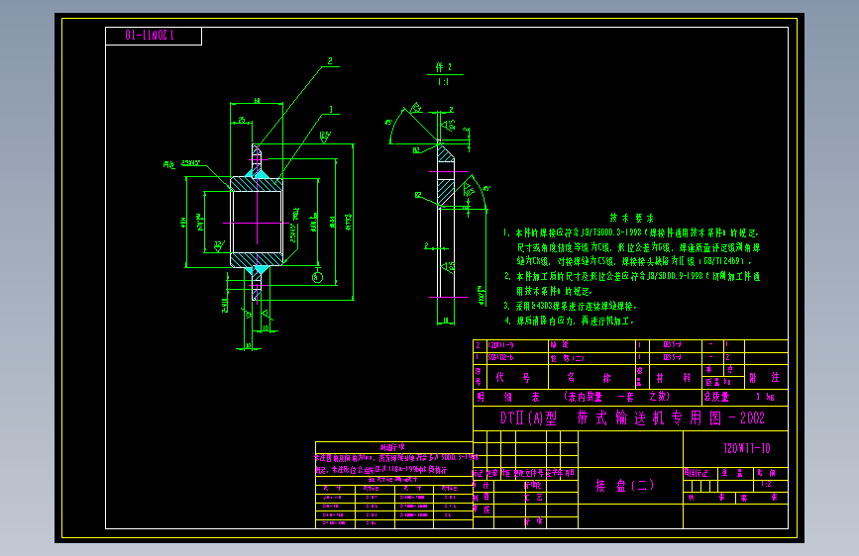Click the 技术要求 heading
The width and height of the screenshot is (859, 556).
point(632,218)
